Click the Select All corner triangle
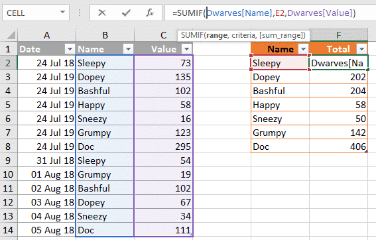 point(11,36)
